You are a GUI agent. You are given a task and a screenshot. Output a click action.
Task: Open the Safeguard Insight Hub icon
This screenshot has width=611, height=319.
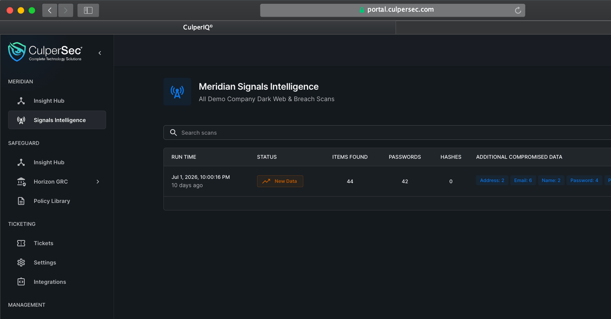(x=21, y=162)
